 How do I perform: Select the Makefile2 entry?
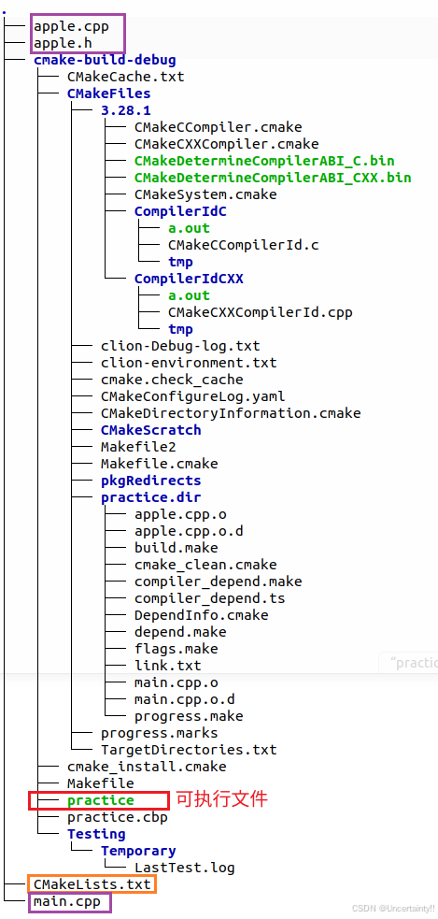[x=138, y=447]
